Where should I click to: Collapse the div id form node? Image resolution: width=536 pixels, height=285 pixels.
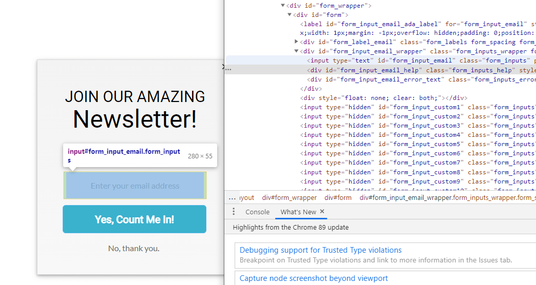click(x=290, y=15)
